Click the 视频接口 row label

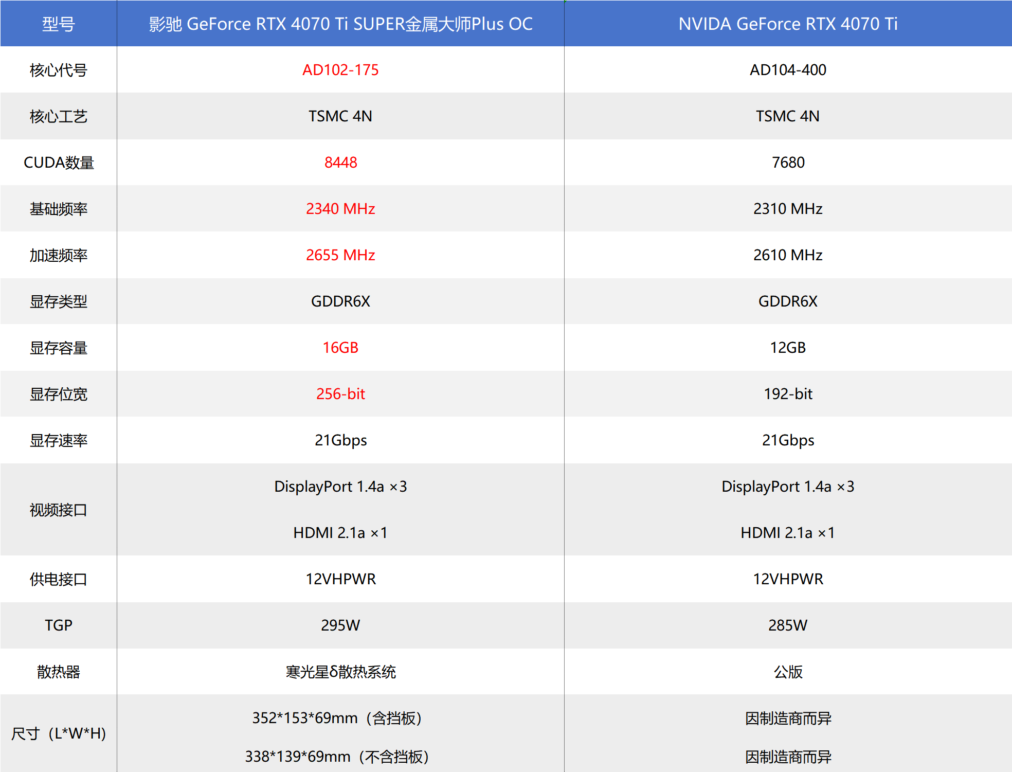point(59,510)
